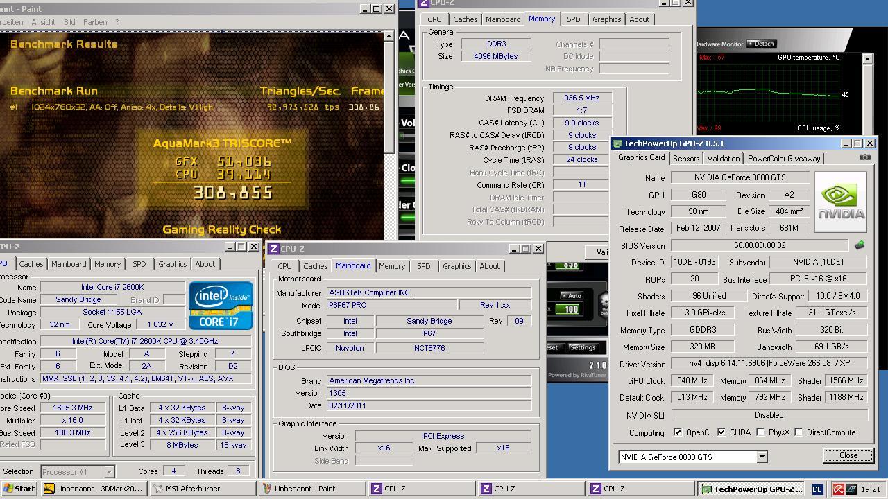
Task: Click the ASUSTeK Computer INC. manufacturer field
Action: point(429,292)
